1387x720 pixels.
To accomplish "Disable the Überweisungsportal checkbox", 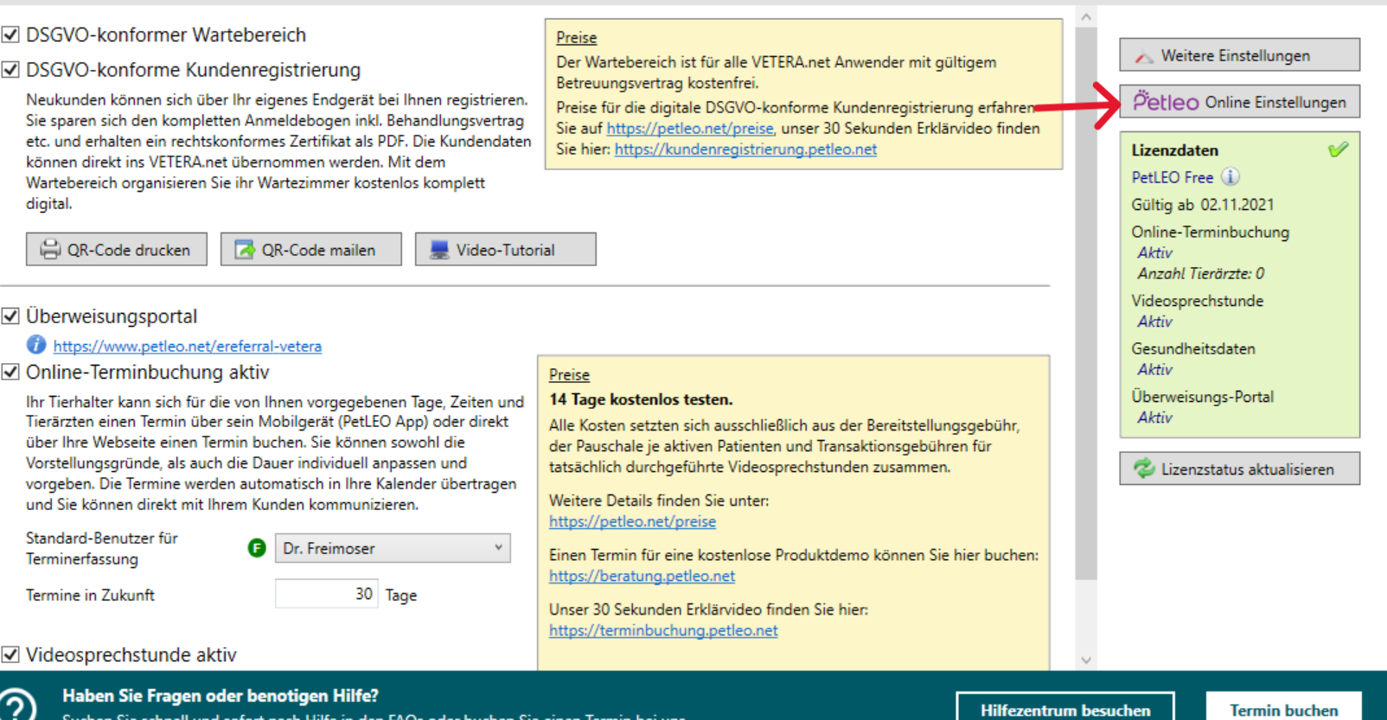I will 10,315.
